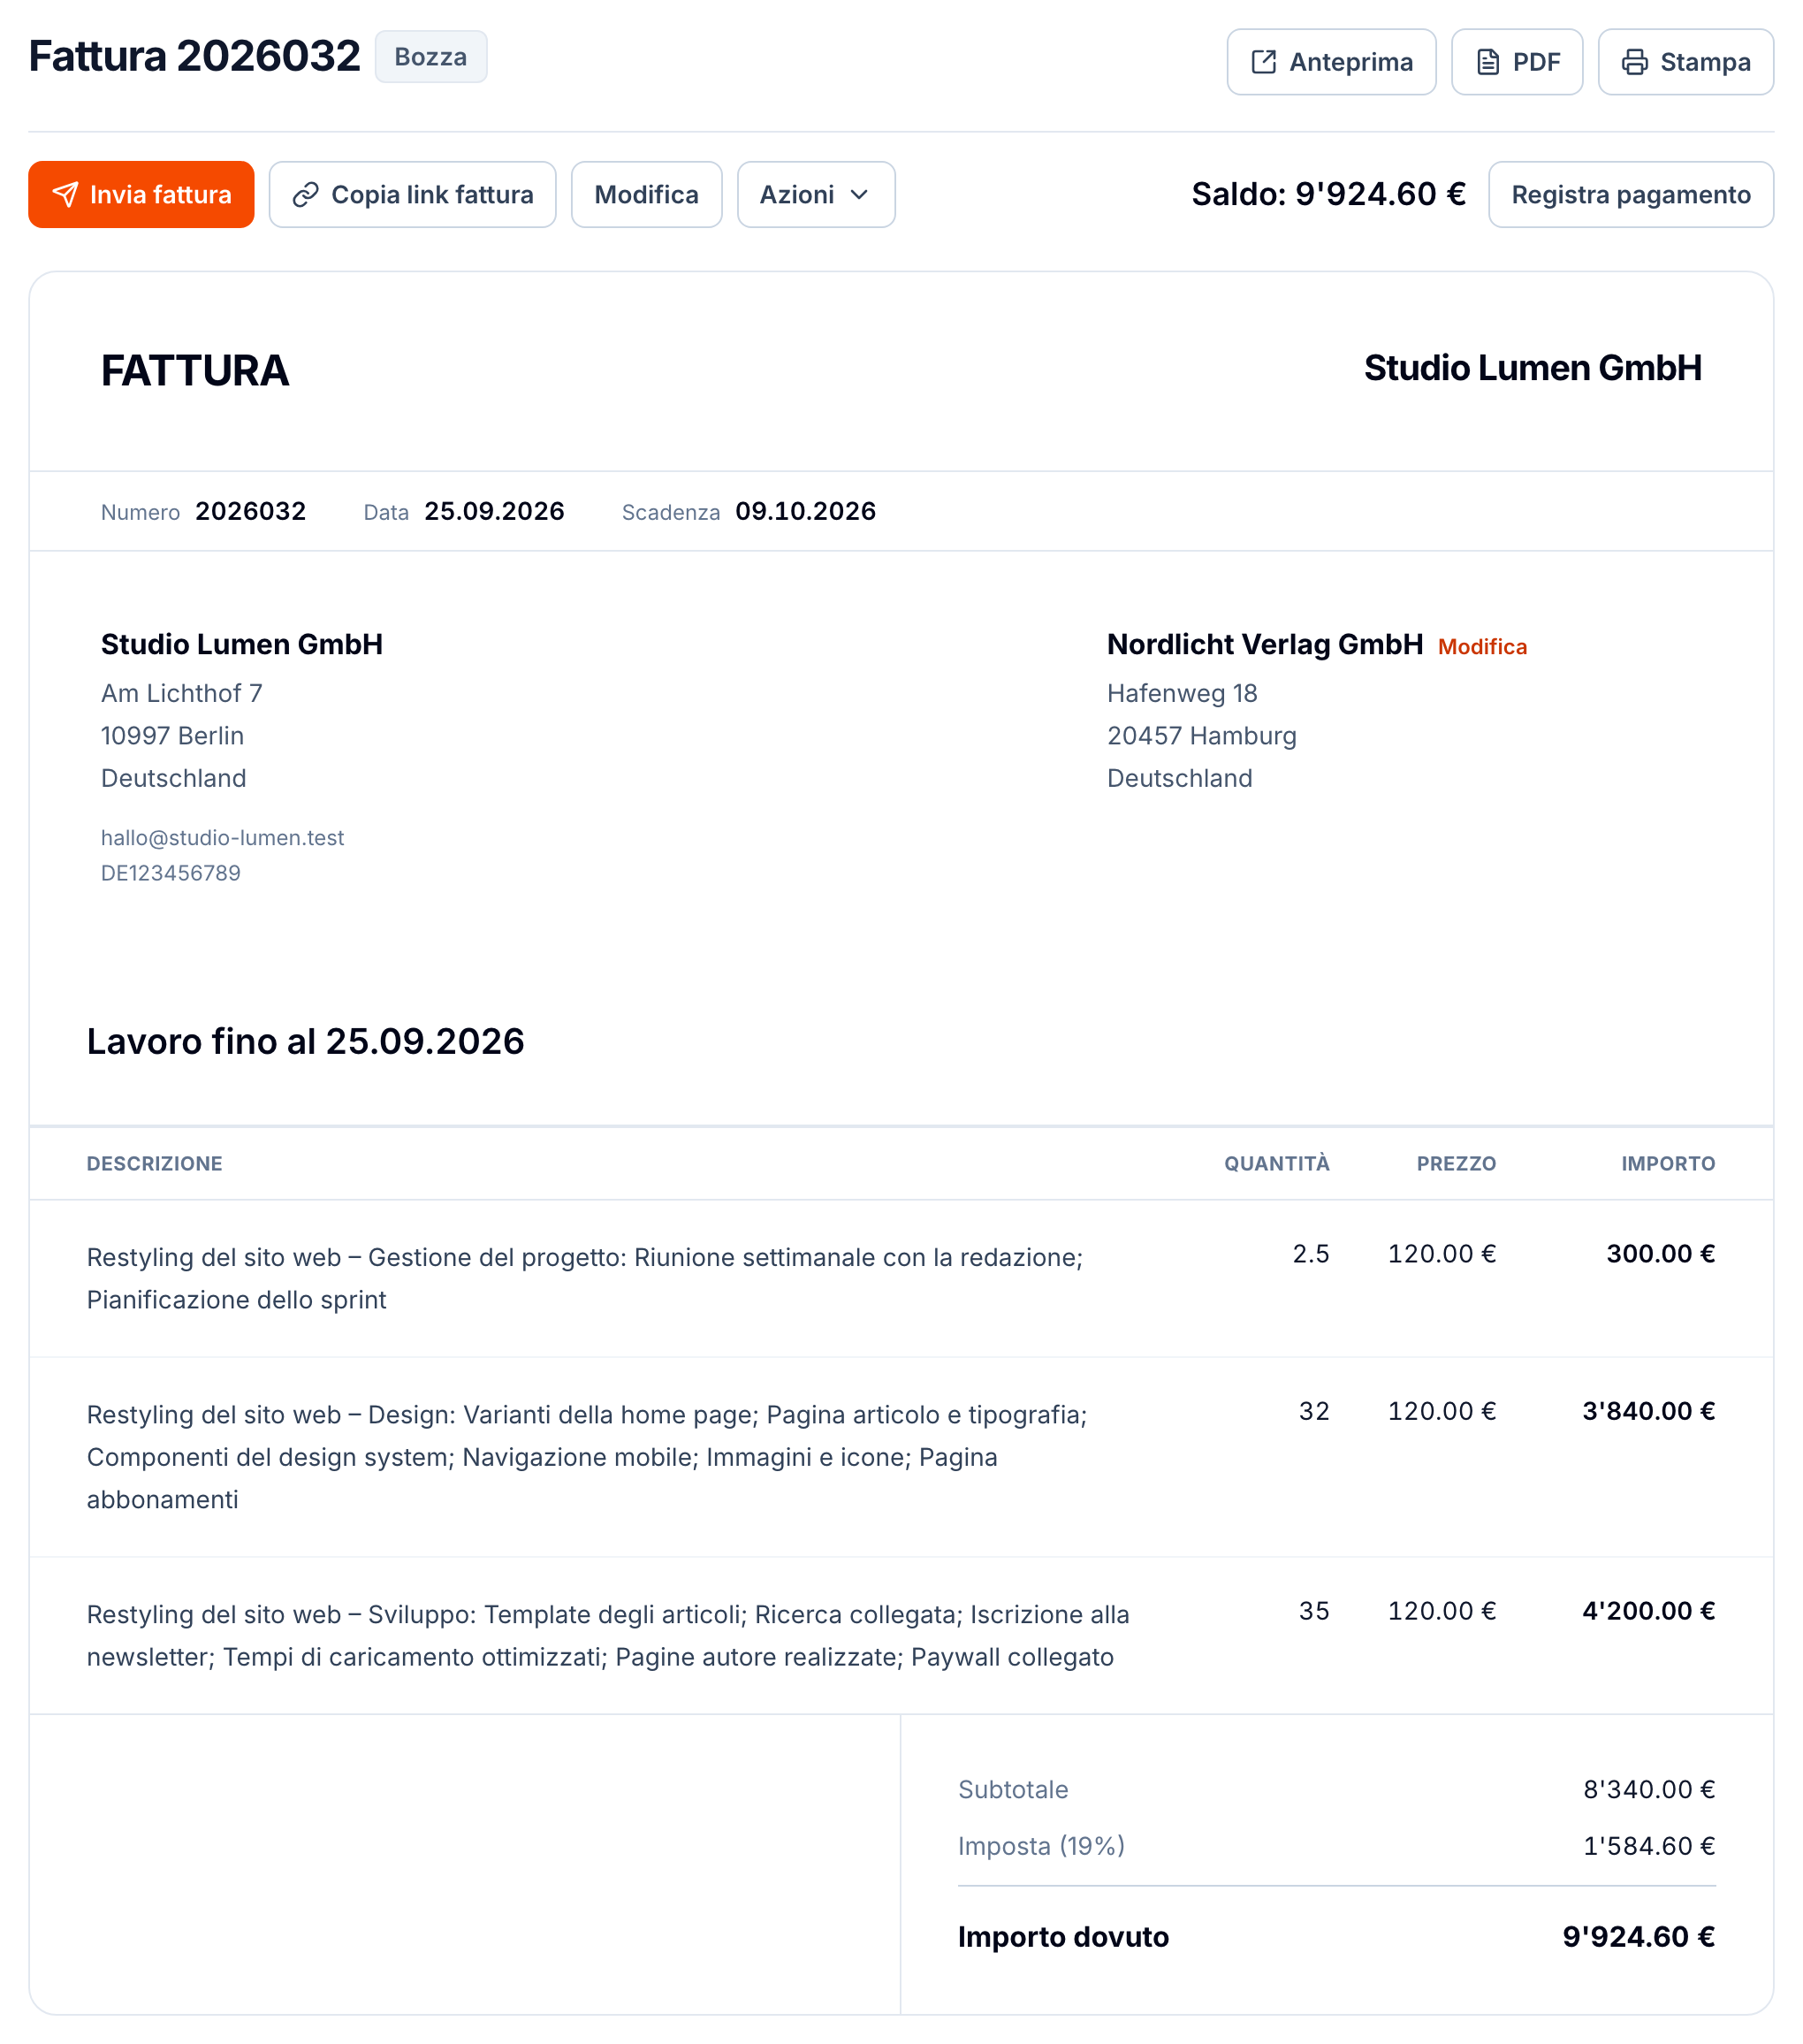Click the paper plane icon on Invia fattura
This screenshot has width=1803, height=2044.
[65, 194]
